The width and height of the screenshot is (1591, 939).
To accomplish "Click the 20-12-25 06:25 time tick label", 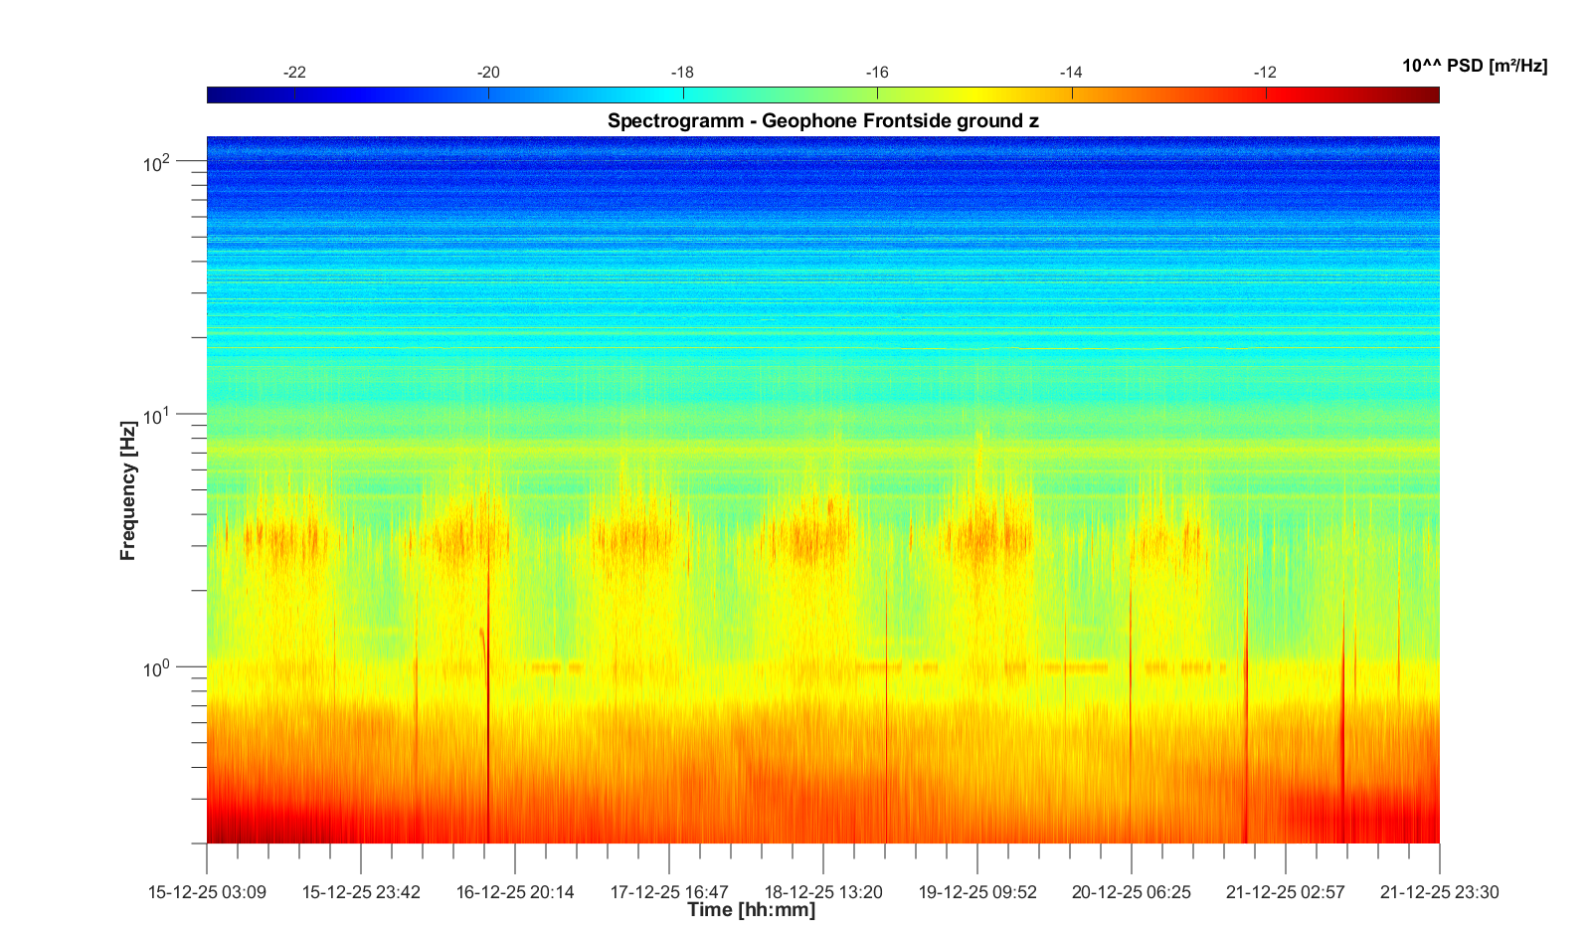I will (1131, 892).
